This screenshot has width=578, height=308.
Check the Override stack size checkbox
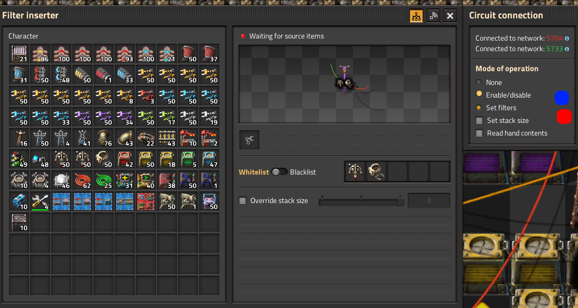pos(243,200)
